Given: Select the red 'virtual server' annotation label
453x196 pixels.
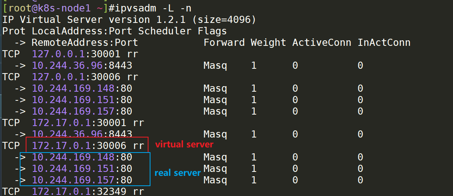Looking at the screenshot, I should pos(184,144).
